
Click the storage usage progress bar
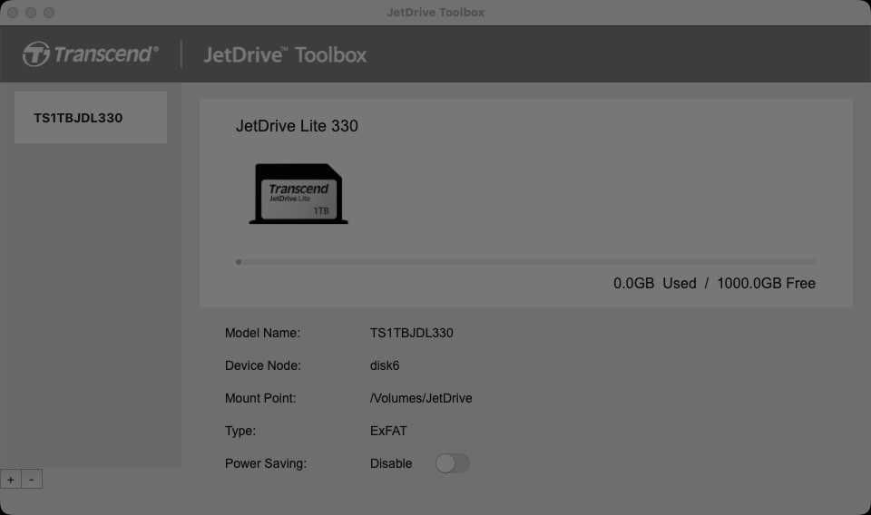click(x=526, y=261)
